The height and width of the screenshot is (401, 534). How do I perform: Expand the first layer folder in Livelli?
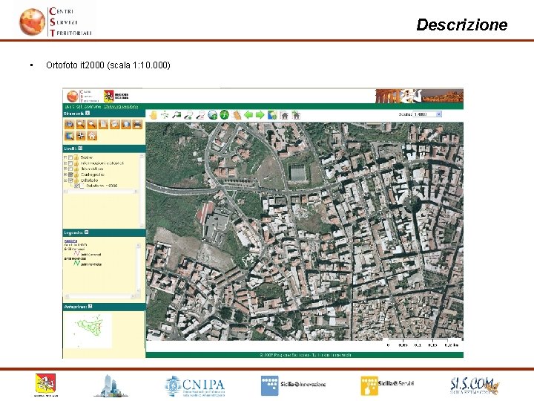coord(65,157)
